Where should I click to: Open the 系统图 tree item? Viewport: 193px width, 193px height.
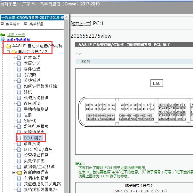pos(30,75)
